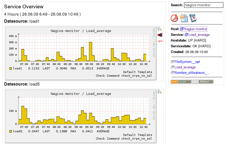Open the calendar time range icon
This screenshot has width=227, height=144.
[x=193, y=18]
